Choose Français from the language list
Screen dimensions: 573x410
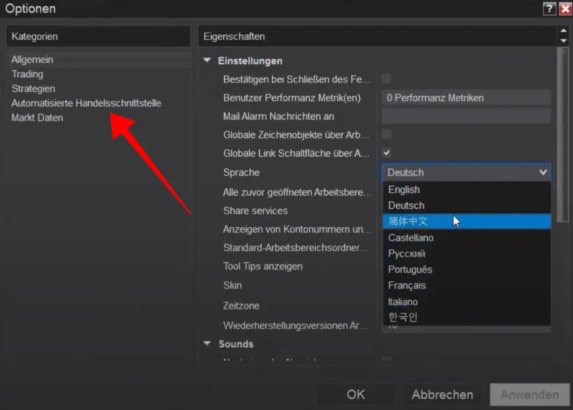pyautogui.click(x=406, y=285)
